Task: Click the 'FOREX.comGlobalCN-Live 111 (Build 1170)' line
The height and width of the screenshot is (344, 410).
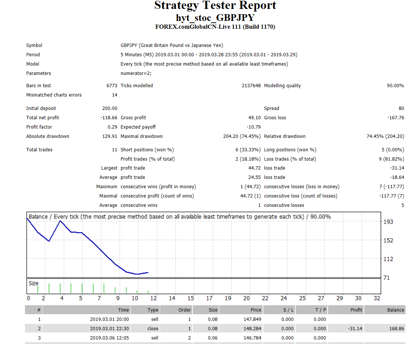Action: click(215, 27)
